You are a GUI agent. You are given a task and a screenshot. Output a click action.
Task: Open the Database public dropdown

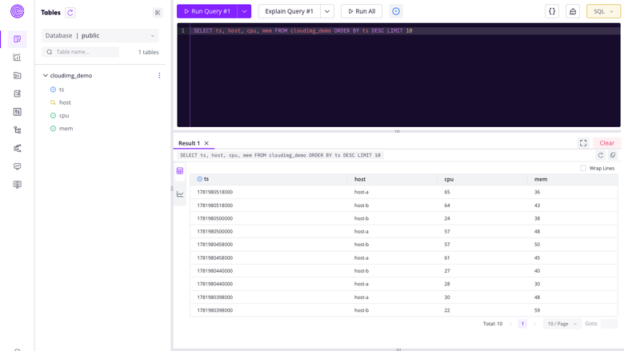pyautogui.click(x=100, y=35)
